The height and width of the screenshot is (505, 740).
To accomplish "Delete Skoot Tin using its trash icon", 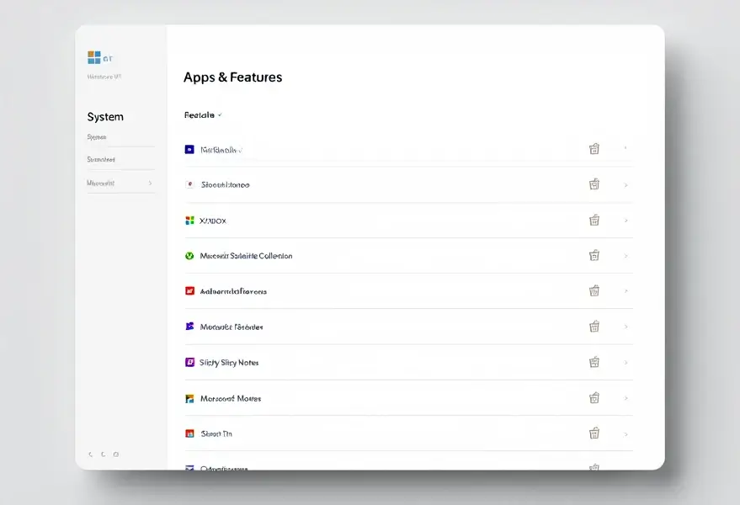I will (594, 433).
